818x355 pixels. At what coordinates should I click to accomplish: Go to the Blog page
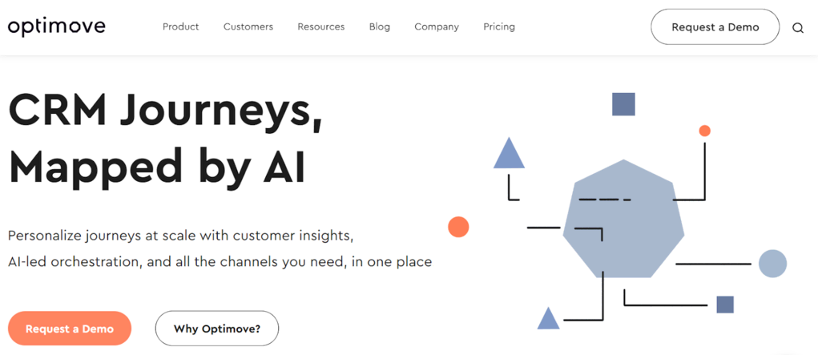coord(380,26)
